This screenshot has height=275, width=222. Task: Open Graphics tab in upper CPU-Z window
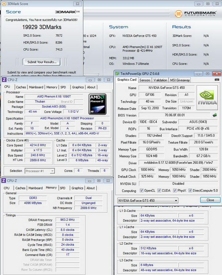point(78,87)
